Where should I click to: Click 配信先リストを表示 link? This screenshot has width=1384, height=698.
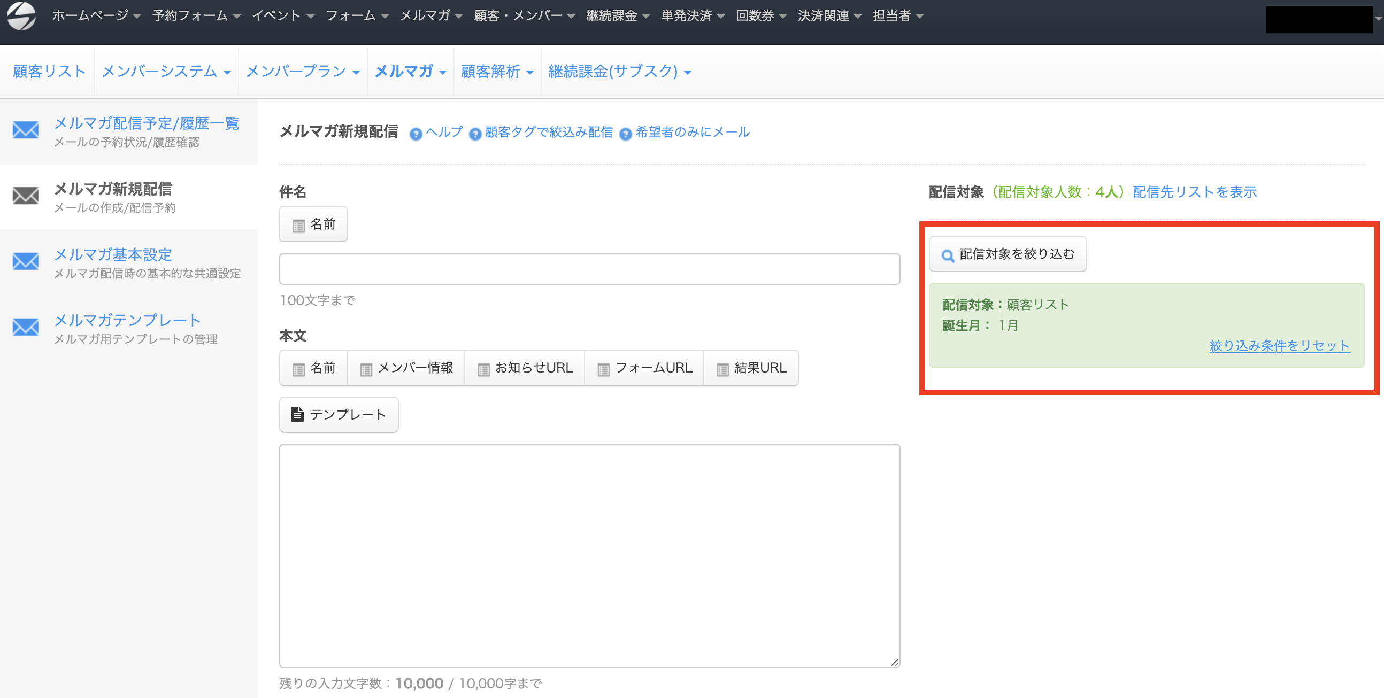click(1194, 192)
